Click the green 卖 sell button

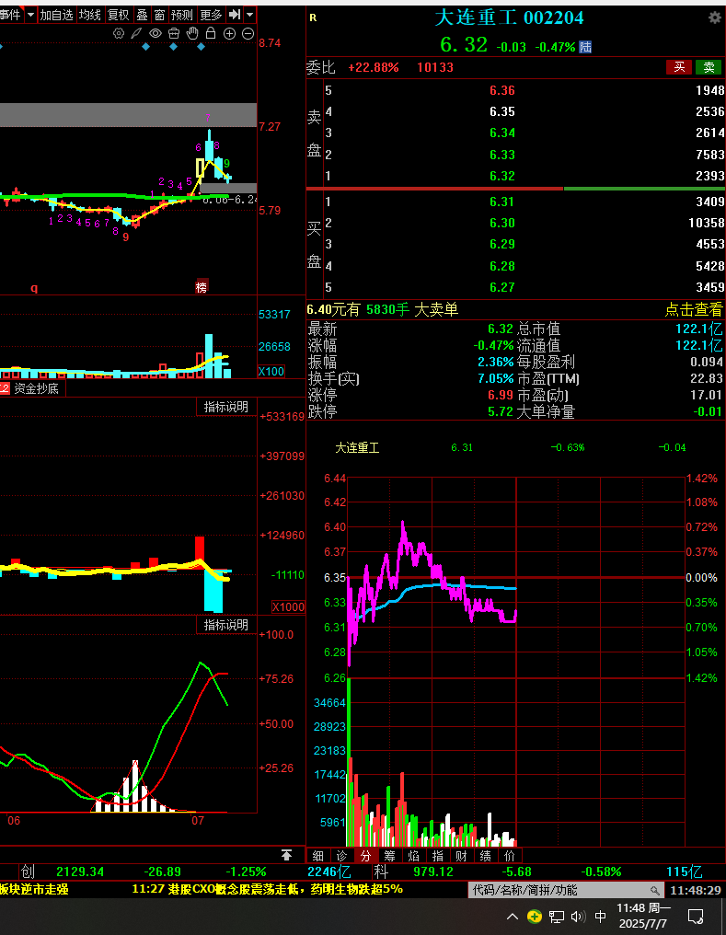click(x=709, y=67)
